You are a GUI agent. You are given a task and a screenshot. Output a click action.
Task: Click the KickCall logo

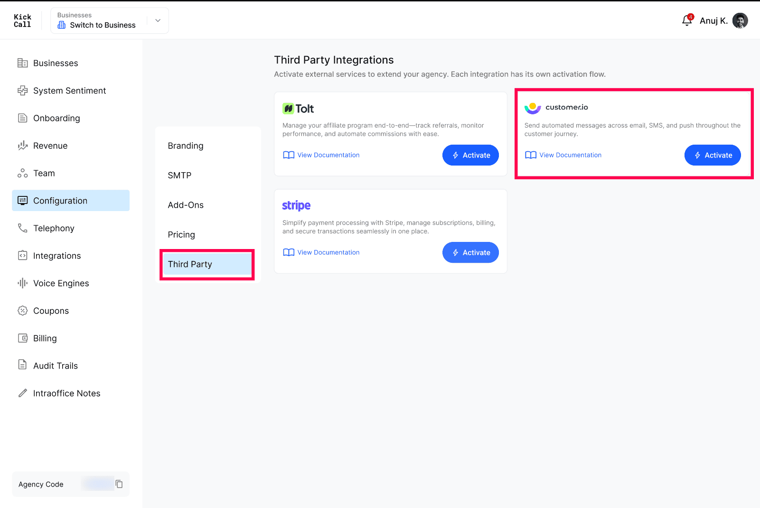coord(22,20)
